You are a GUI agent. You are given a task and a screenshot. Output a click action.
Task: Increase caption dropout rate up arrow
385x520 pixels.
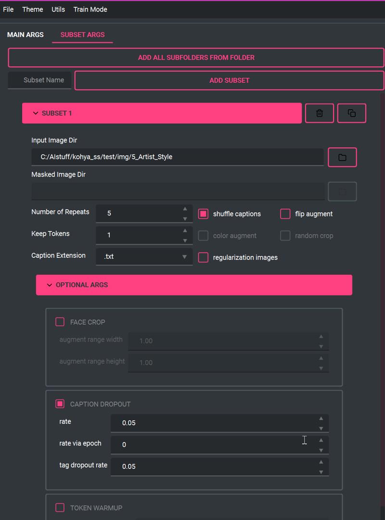(321, 418)
